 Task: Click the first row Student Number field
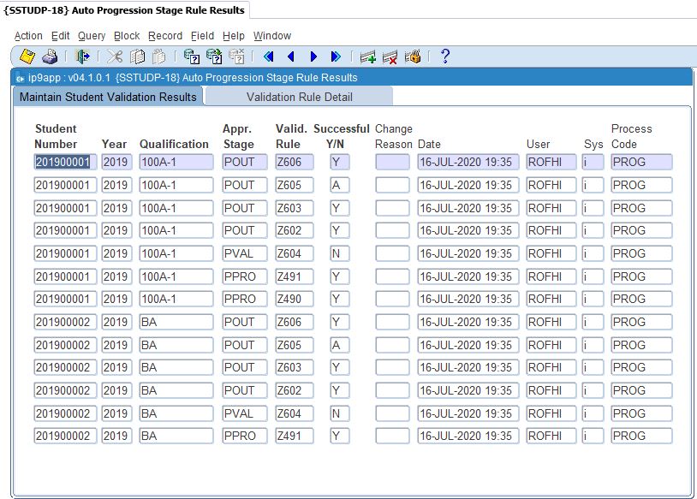point(65,162)
